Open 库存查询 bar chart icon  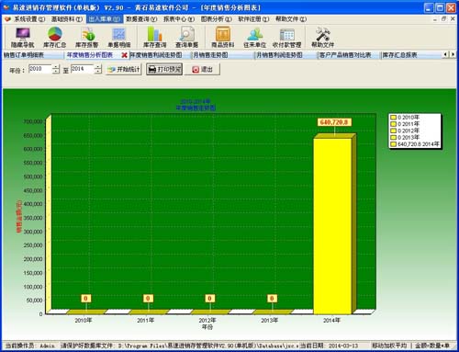pos(155,37)
